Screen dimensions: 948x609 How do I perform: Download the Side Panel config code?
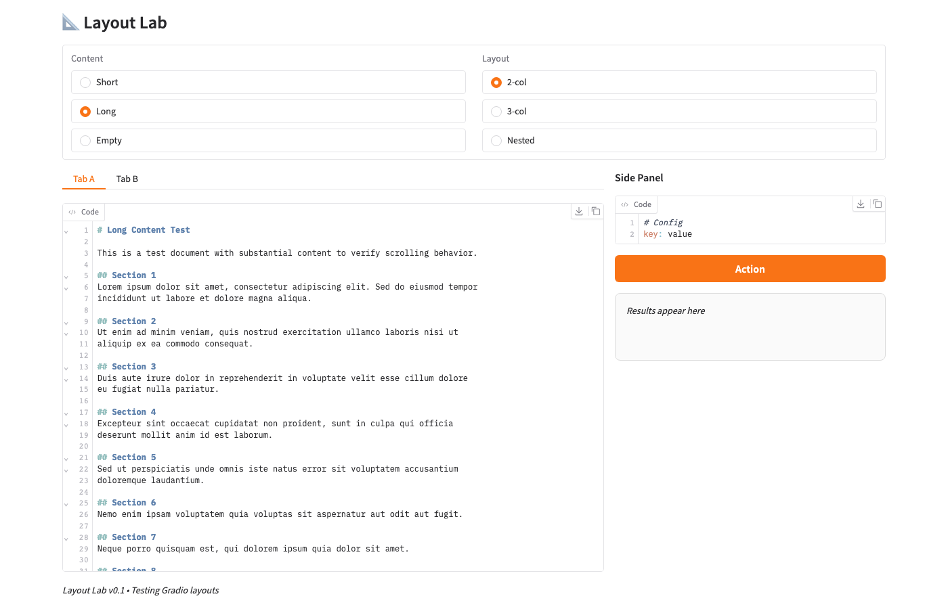coord(861,204)
